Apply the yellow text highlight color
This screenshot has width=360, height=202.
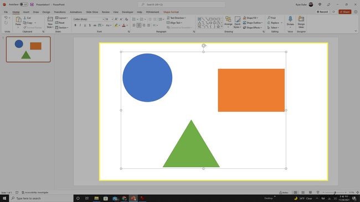point(116,25)
